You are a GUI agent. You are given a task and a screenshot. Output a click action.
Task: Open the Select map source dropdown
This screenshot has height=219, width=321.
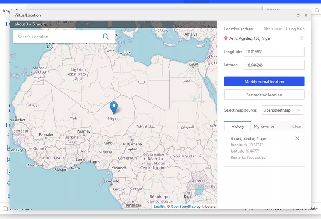(x=282, y=110)
